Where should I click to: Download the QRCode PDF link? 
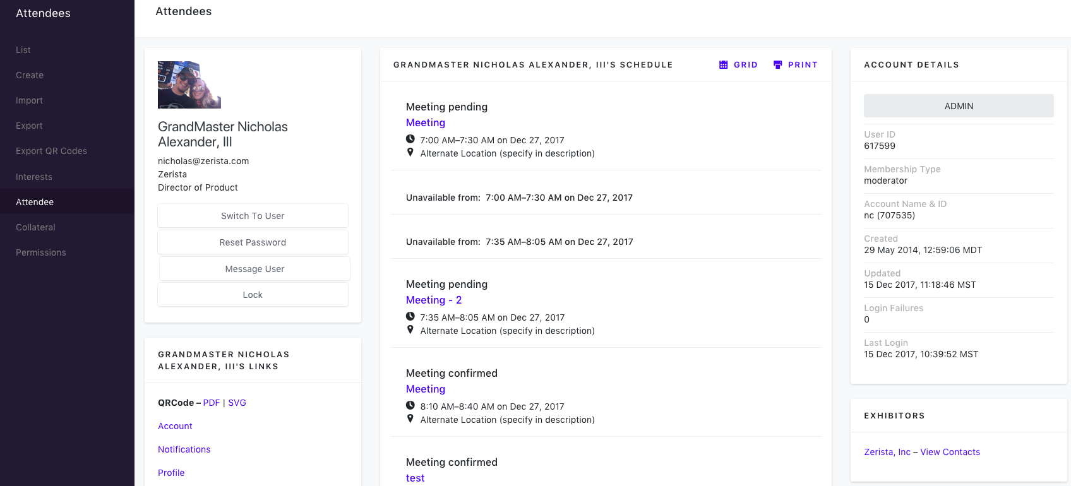click(x=212, y=403)
